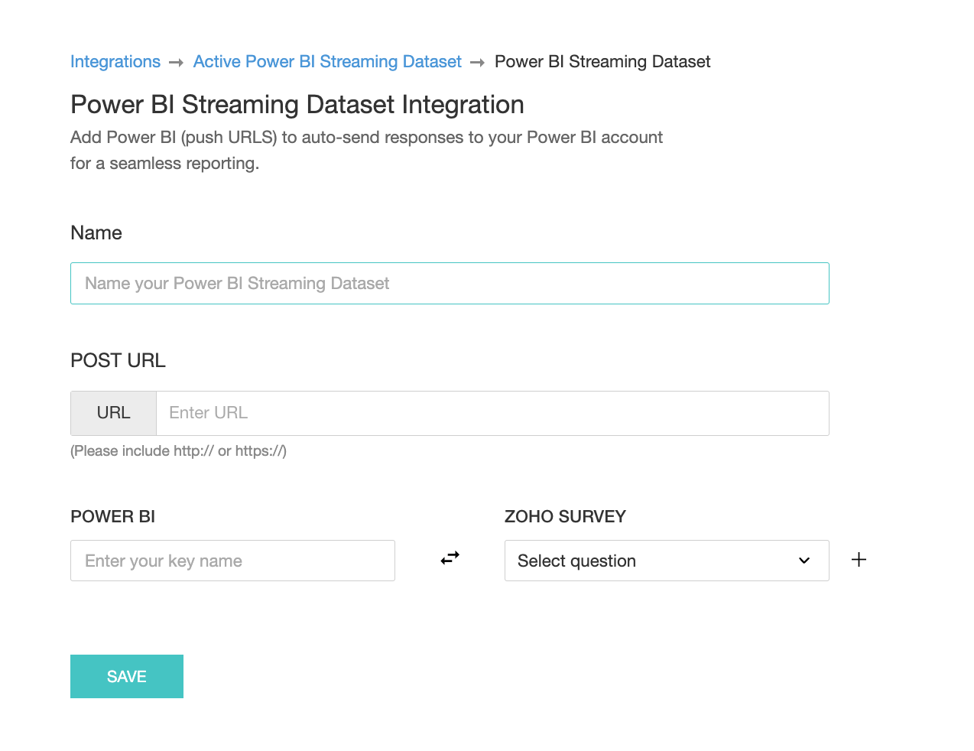
Task: Select the current Power BI Streaming Dataset breadcrumb
Action: [602, 62]
